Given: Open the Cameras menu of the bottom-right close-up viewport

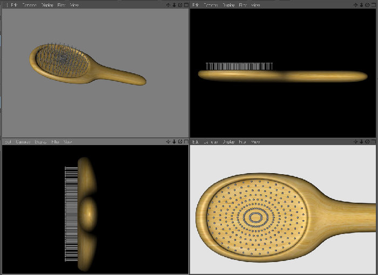Looking at the screenshot, I should point(211,142).
